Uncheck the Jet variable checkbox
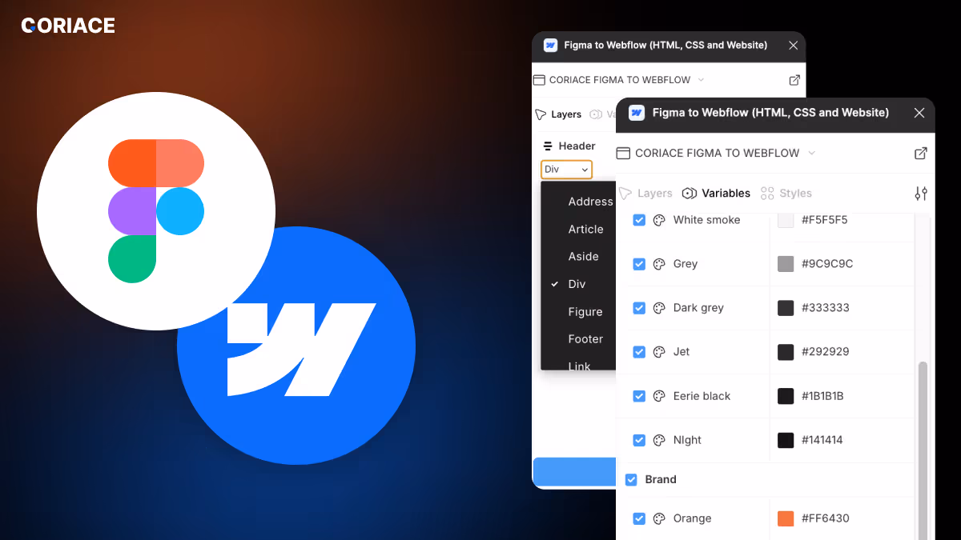This screenshot has height=540, width=961. [639, 352]
